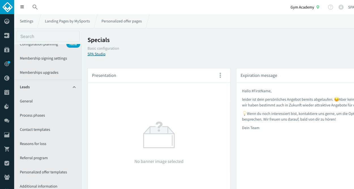Open the shopping cart icon in the sidebar
Viewport: 354px width, 189px height.
click(x=7, y=149)
